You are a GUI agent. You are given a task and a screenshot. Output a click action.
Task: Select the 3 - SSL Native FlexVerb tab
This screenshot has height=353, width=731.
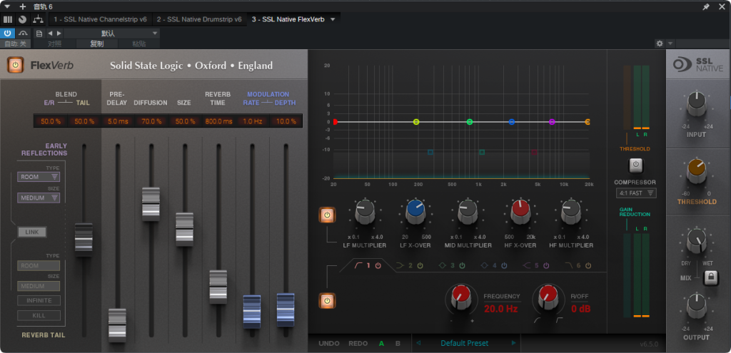click(288, 19)
